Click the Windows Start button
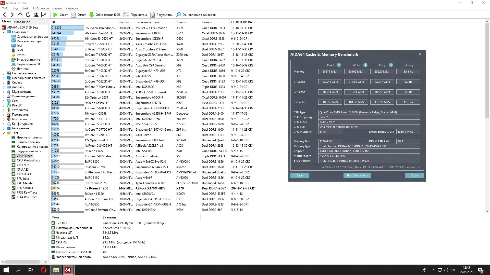The width and height of the screenshot is (490, 275). [6, 270]
